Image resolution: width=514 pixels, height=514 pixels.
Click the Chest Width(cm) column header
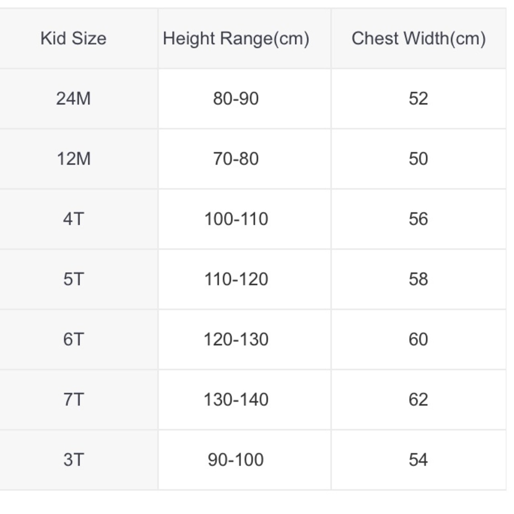pyautogui.click(x=418, y=39)
